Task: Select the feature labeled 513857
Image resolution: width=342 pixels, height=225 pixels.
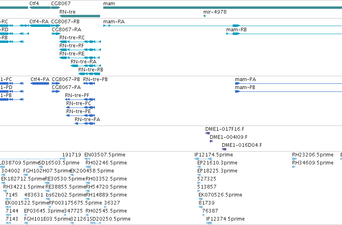Action: (x=199, y=191)
